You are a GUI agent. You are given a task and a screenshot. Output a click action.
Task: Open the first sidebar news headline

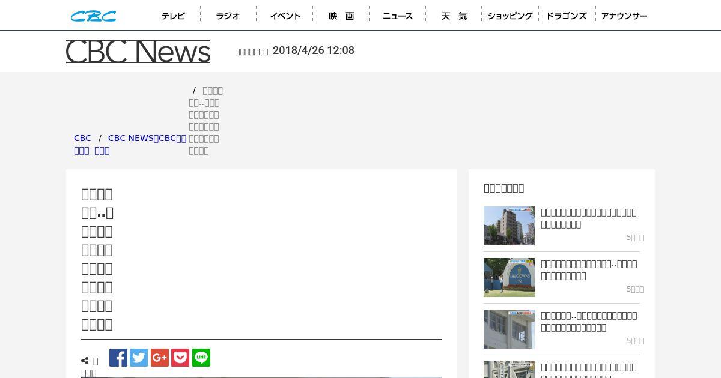(x=589, y=218)
